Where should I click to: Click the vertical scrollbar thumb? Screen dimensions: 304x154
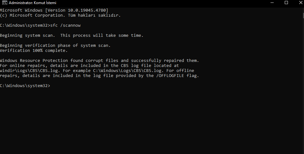pos(303,15)
